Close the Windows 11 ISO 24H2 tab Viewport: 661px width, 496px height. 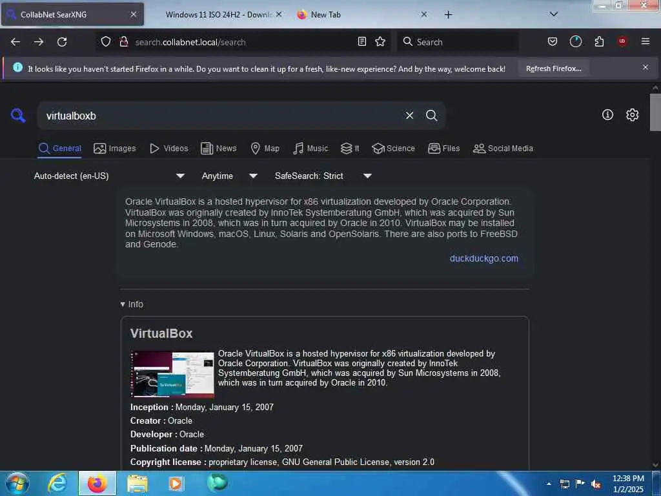[279, 14]
